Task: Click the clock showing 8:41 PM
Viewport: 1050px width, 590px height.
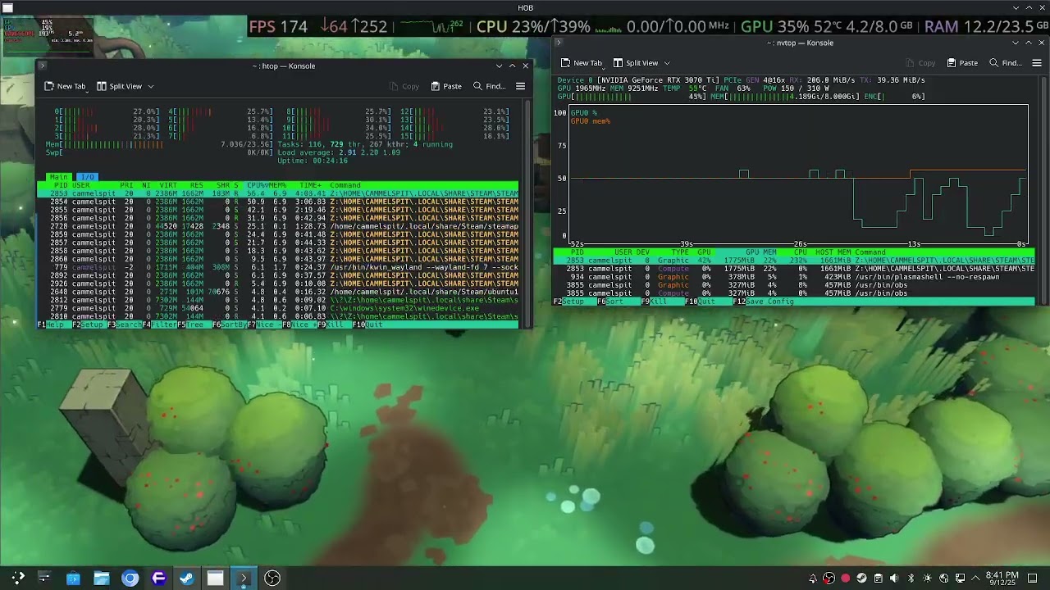Action: click(x=1002, y=579)
